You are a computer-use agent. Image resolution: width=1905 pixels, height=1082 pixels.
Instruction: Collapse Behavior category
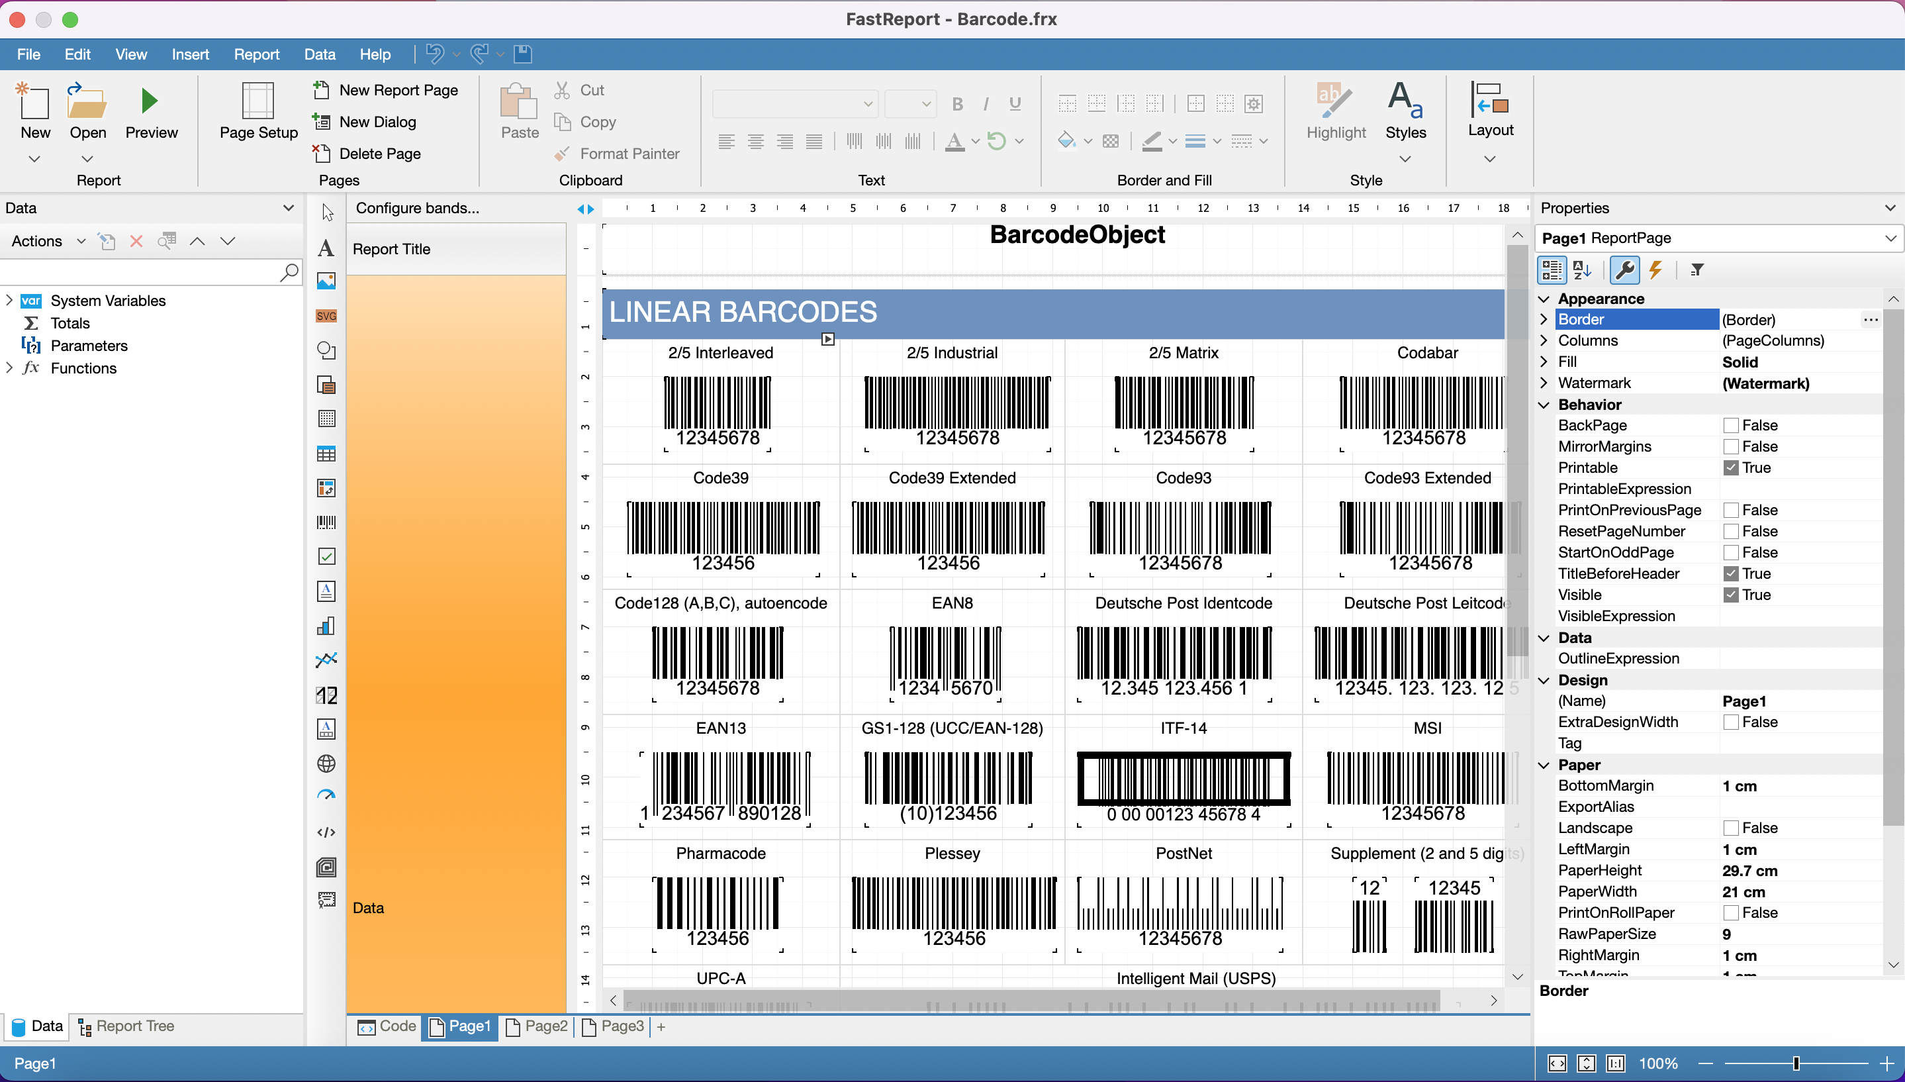click(x=1545, y=405)
